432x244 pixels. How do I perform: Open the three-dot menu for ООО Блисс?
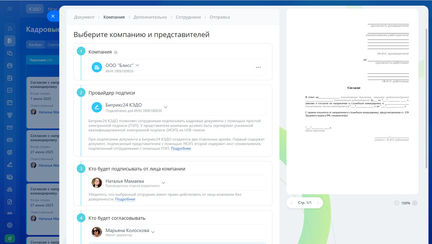[258, 67]
